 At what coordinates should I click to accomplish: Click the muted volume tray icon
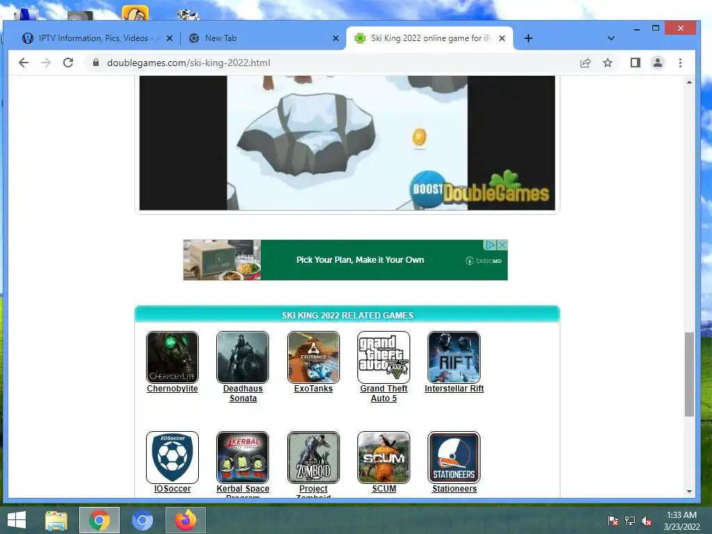click(x=647, y=521)
